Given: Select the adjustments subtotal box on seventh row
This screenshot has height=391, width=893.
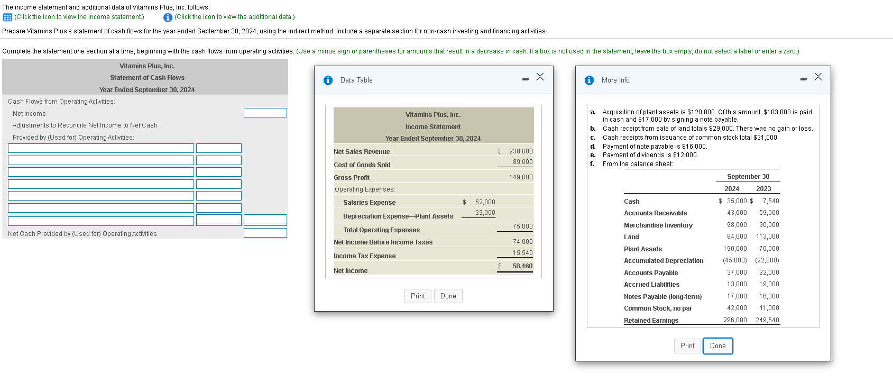Looking at the screenshot, I should pos(265,220).
